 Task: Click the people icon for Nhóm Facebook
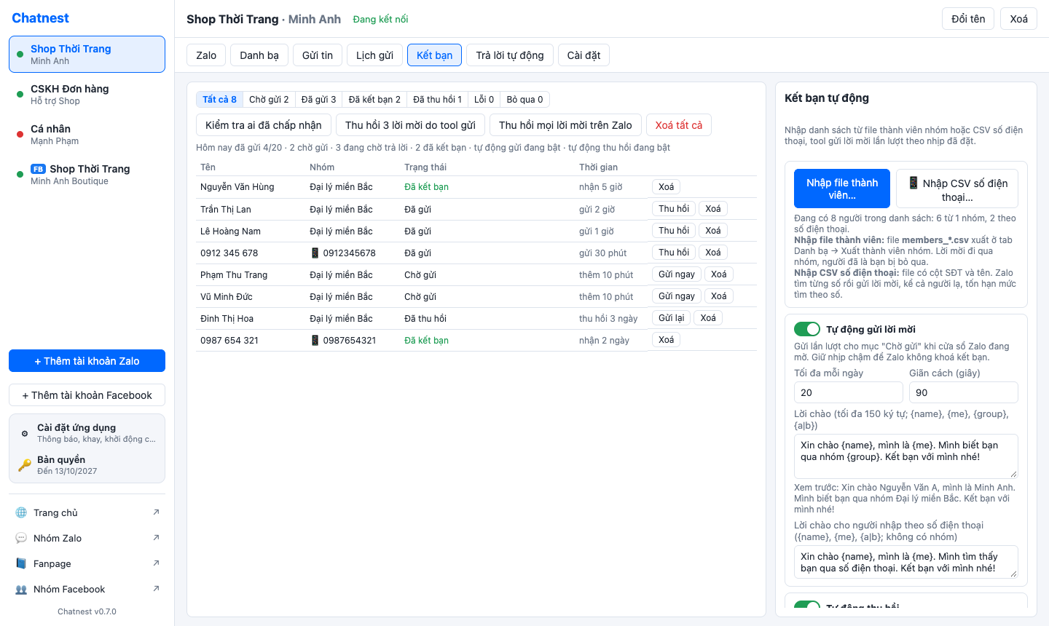click(x=21, y=589)
